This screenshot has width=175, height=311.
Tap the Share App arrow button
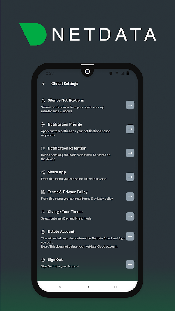pyautogui.click(x=130, y=177)
